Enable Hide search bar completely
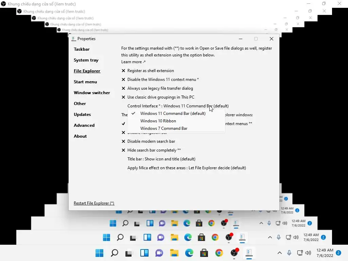The width and height of the screenshot is (348, 261). 151,150
